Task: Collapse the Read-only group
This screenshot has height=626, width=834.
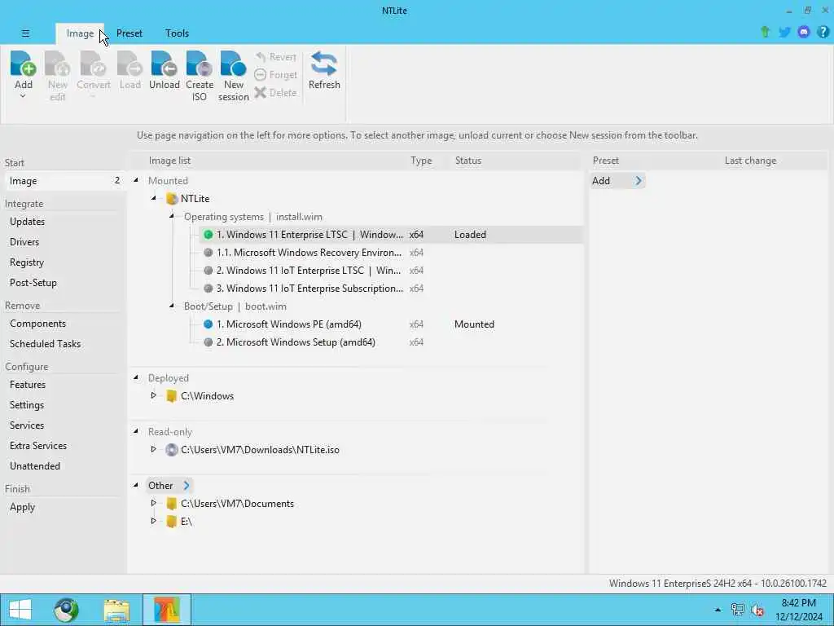Action: pos(136,431)
